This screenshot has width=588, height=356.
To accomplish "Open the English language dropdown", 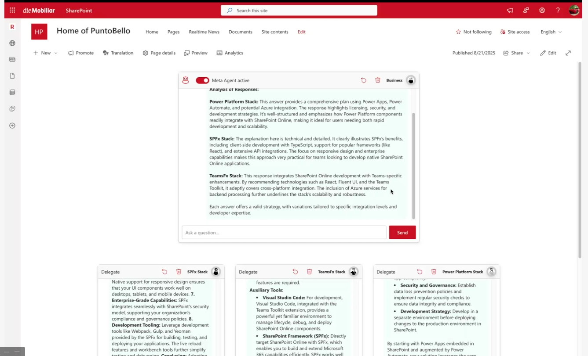I will [551, 32].
